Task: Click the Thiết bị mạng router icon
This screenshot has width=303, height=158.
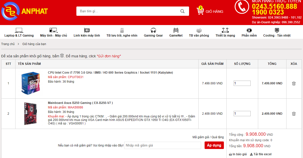Action: (225, 30)
